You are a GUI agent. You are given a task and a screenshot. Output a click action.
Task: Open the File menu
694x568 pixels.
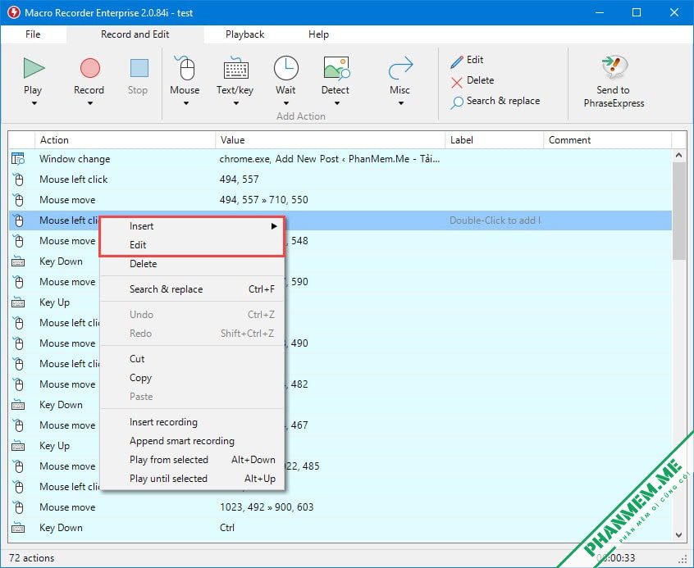(x=33, y=34)
